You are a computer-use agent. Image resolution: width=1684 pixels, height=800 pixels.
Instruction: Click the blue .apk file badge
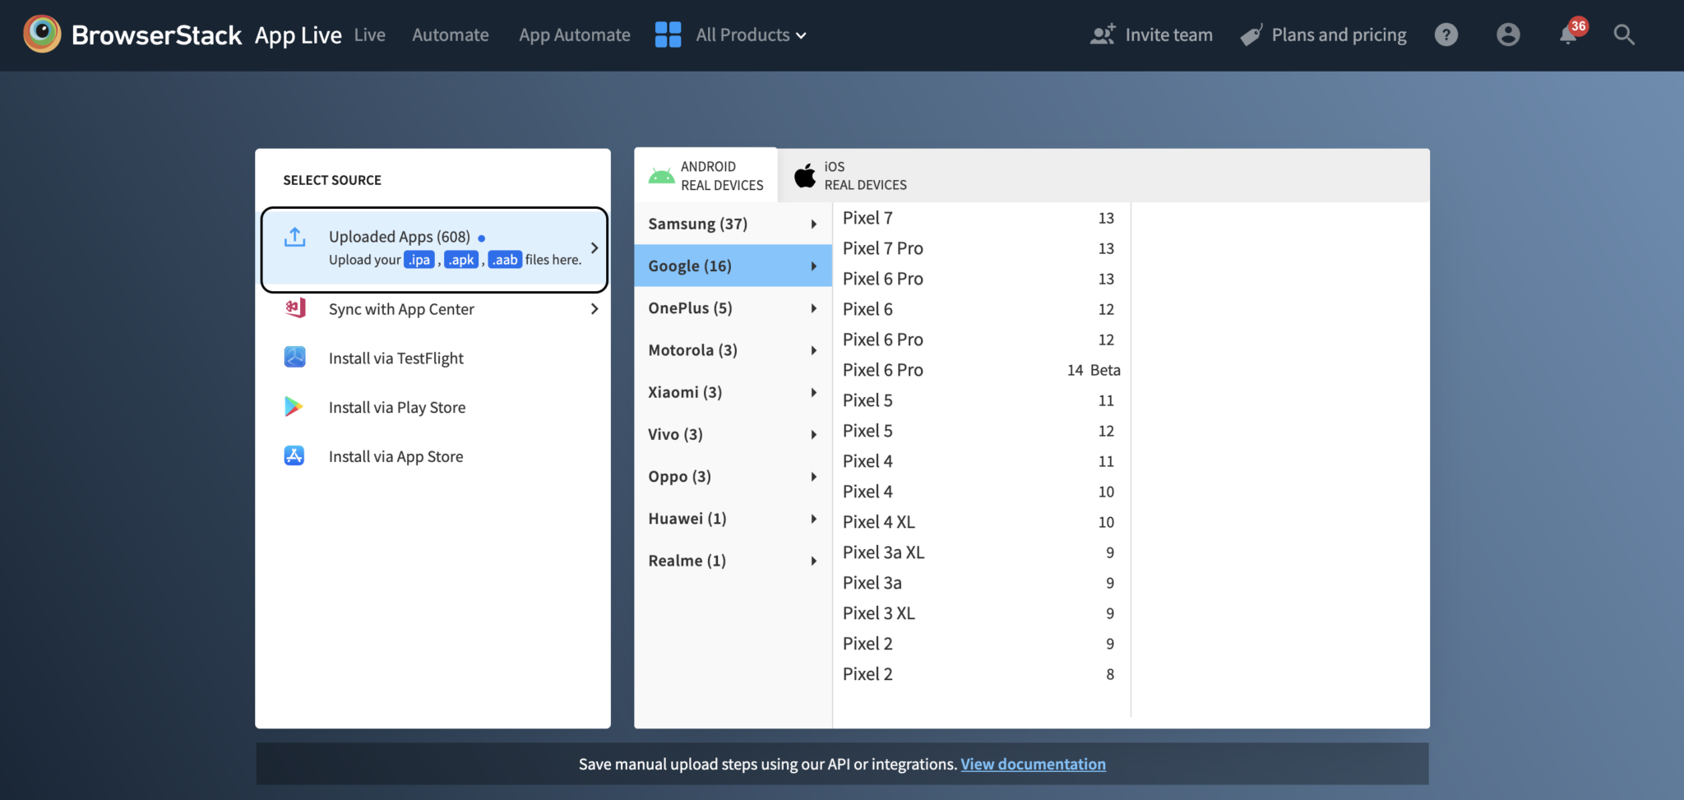tap(461, 259)
